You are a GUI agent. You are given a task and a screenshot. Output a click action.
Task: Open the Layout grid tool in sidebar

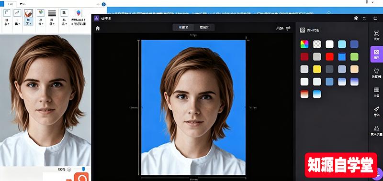point(376,92)
